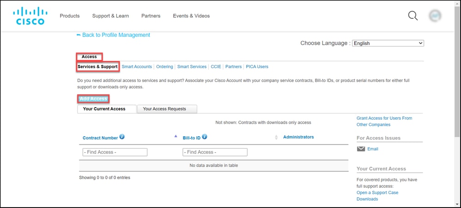Viewport: 461px width, 208px height.
Task: Sort by the Contract Number header
Action: coord(100,138)
